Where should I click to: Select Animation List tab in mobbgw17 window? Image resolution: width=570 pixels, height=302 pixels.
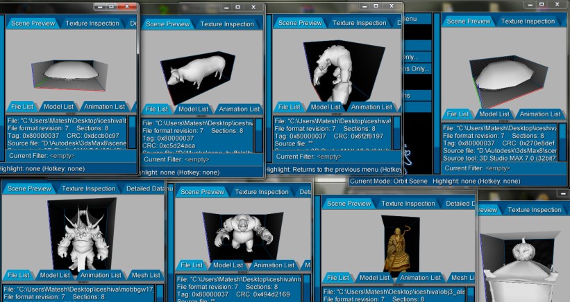tap(101, 275)
